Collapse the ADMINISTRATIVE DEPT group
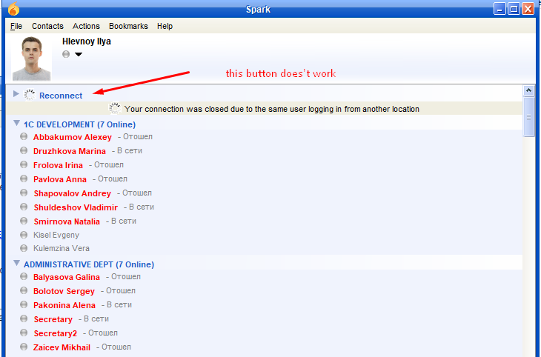 tap(16, 263)
